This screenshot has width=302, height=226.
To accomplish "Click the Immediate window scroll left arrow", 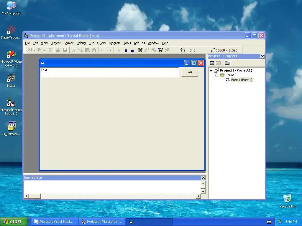I will tap(26, 196).
